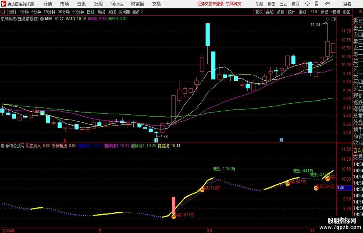The height and width of the screenshot is (233, 363).
Task: Add stock with +自选 button
Action: point(336,12)
